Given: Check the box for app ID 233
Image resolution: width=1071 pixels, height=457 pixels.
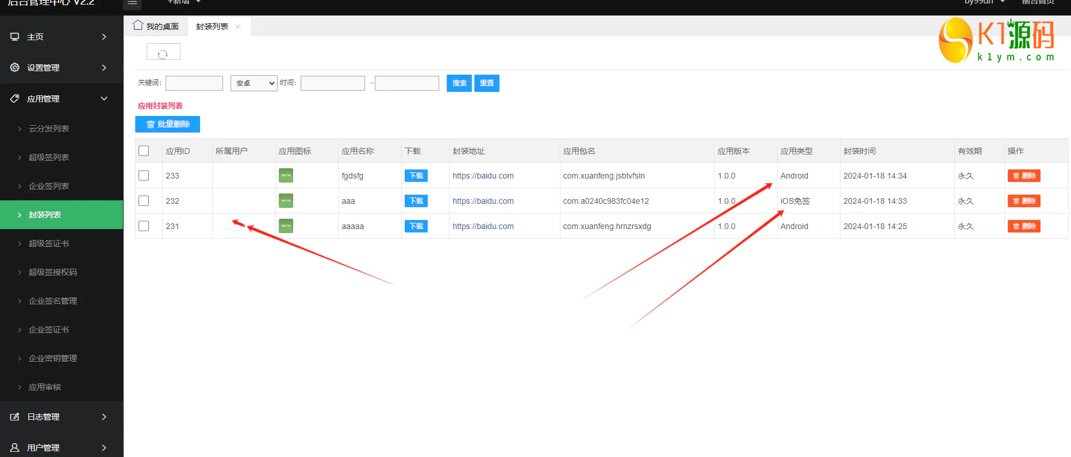Looking at the screenshot, I should pos(144,176).
